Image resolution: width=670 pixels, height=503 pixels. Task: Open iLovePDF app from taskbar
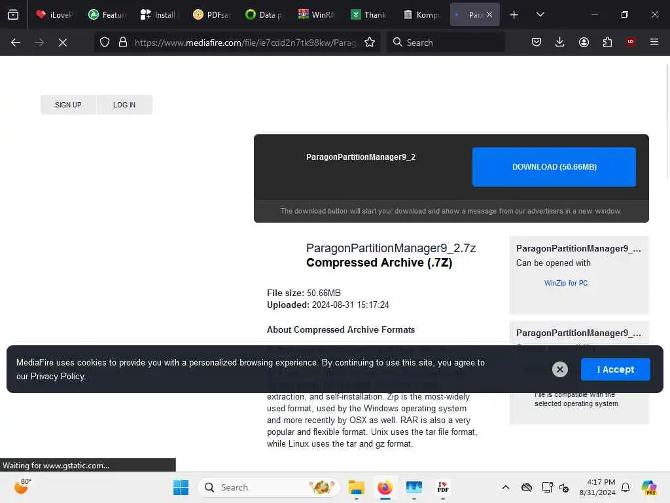[x=443, y=487]
